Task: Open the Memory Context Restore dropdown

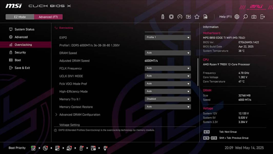Action: tap(168, 107)
